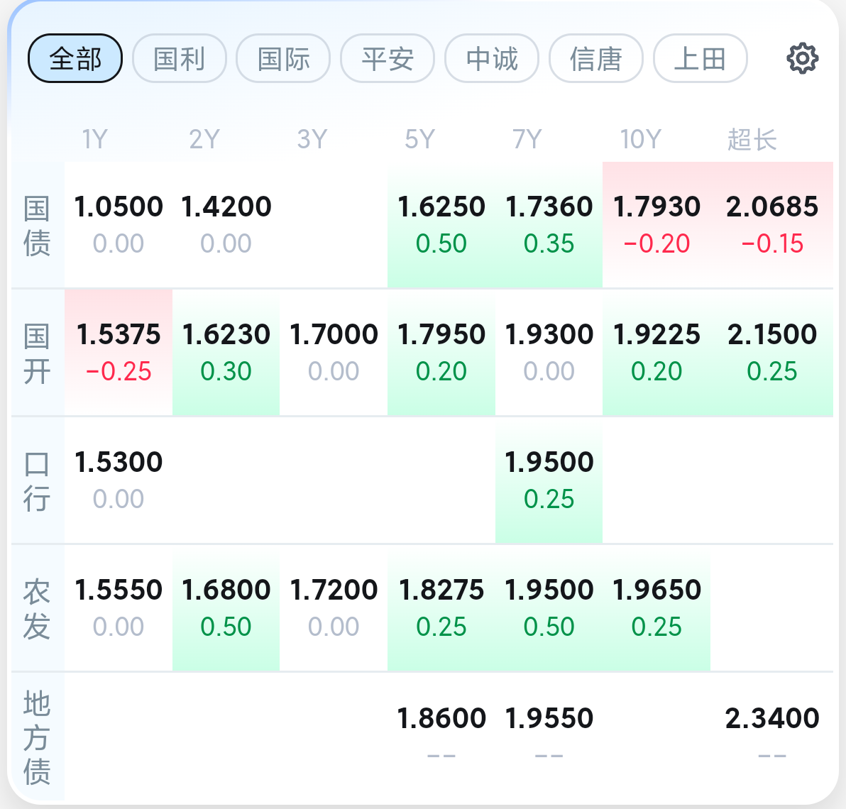Switch to the 国际 broker tab
The width and height of the screenshot is (846, 809).
[x=283, y=58]
